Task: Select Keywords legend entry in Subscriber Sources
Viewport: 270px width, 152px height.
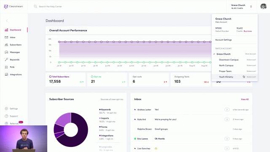Action: (x=108, y=111)
